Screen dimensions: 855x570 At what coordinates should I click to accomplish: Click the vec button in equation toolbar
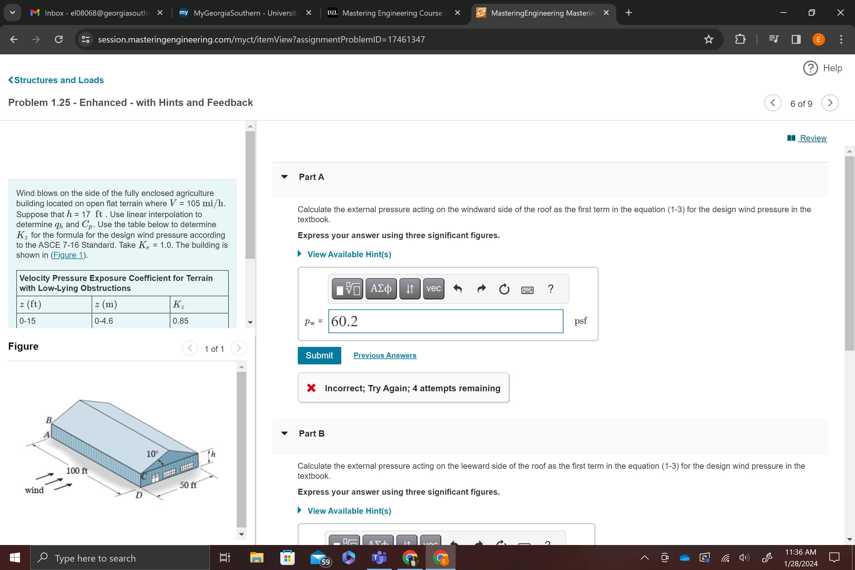pyautogui.click(x=433, y=289)
